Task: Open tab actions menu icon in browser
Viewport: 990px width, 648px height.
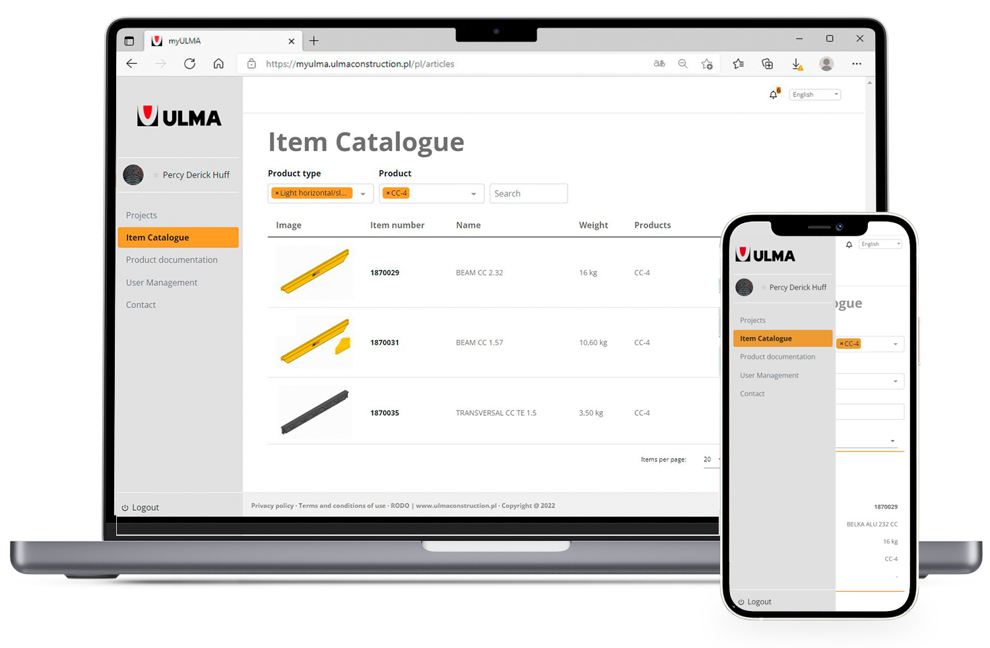Action: click(x=129, y=41)
